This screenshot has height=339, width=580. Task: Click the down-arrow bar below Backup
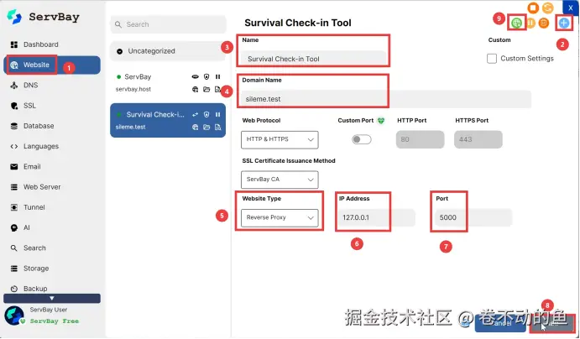point(52,299)
